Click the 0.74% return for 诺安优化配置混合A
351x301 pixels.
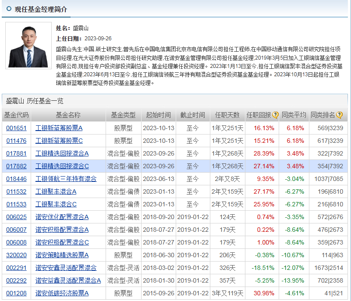coord(266,217)
